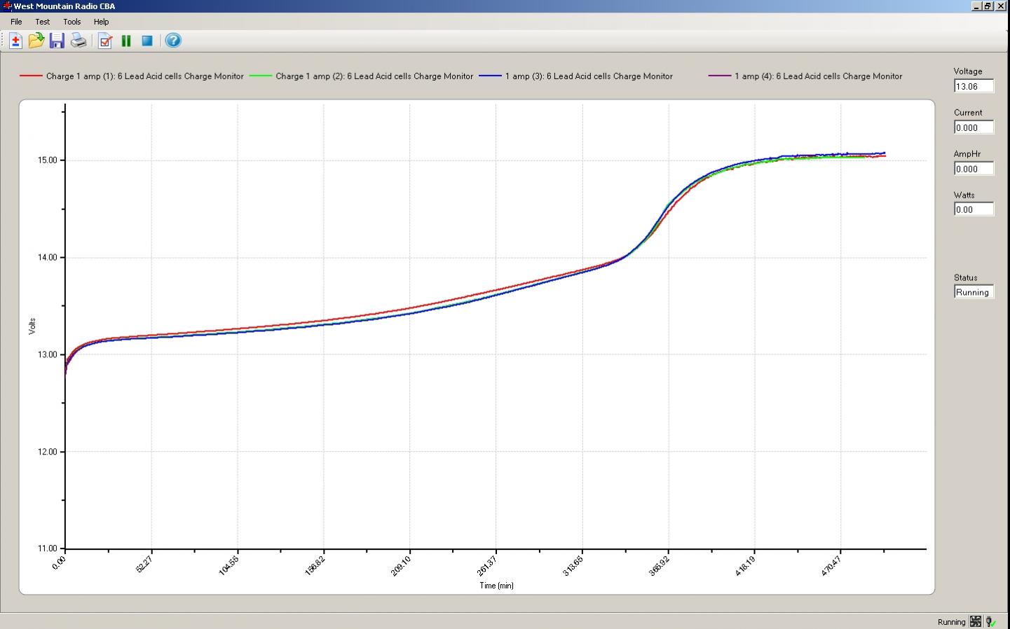Open the File menu
The height and width of the screenshot is (629, 1010).
[16, 22]
